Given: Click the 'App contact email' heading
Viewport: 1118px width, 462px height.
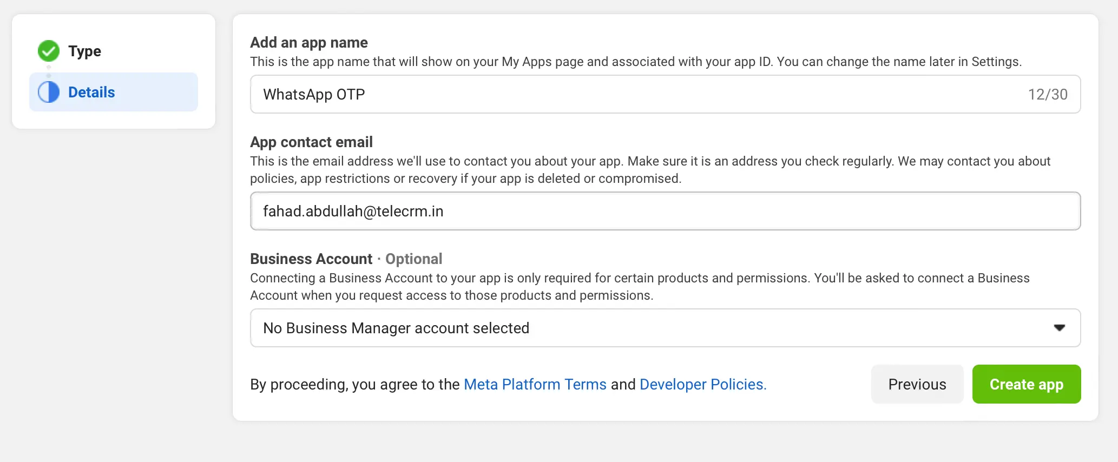Looking at the screenshot, I should pyautogui.click(x=311, y=142).
